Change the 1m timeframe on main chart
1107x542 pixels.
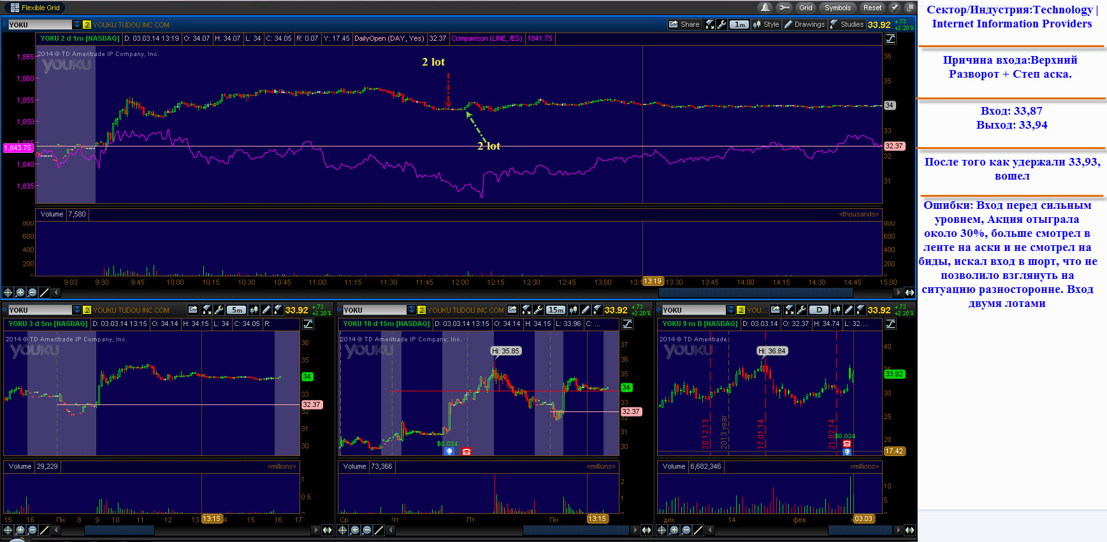coord(739,24)
